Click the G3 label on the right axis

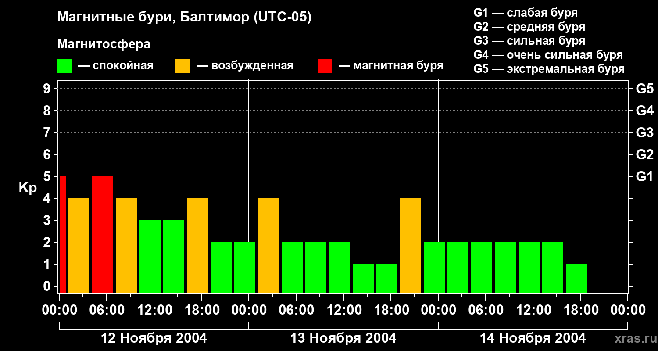click(x=644, y=133)
